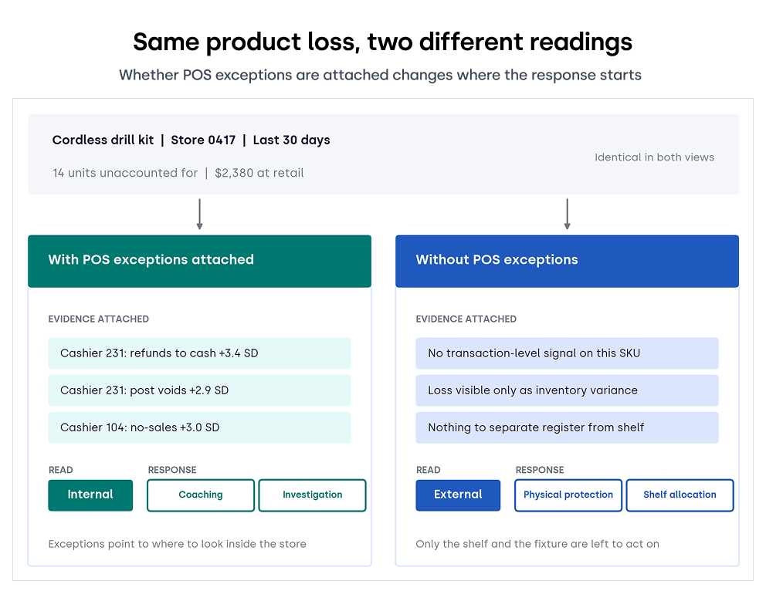The image size is (766, 591).
Task: Click the 'Same product loss, two different readings' title
Action: tap(382, 42)
